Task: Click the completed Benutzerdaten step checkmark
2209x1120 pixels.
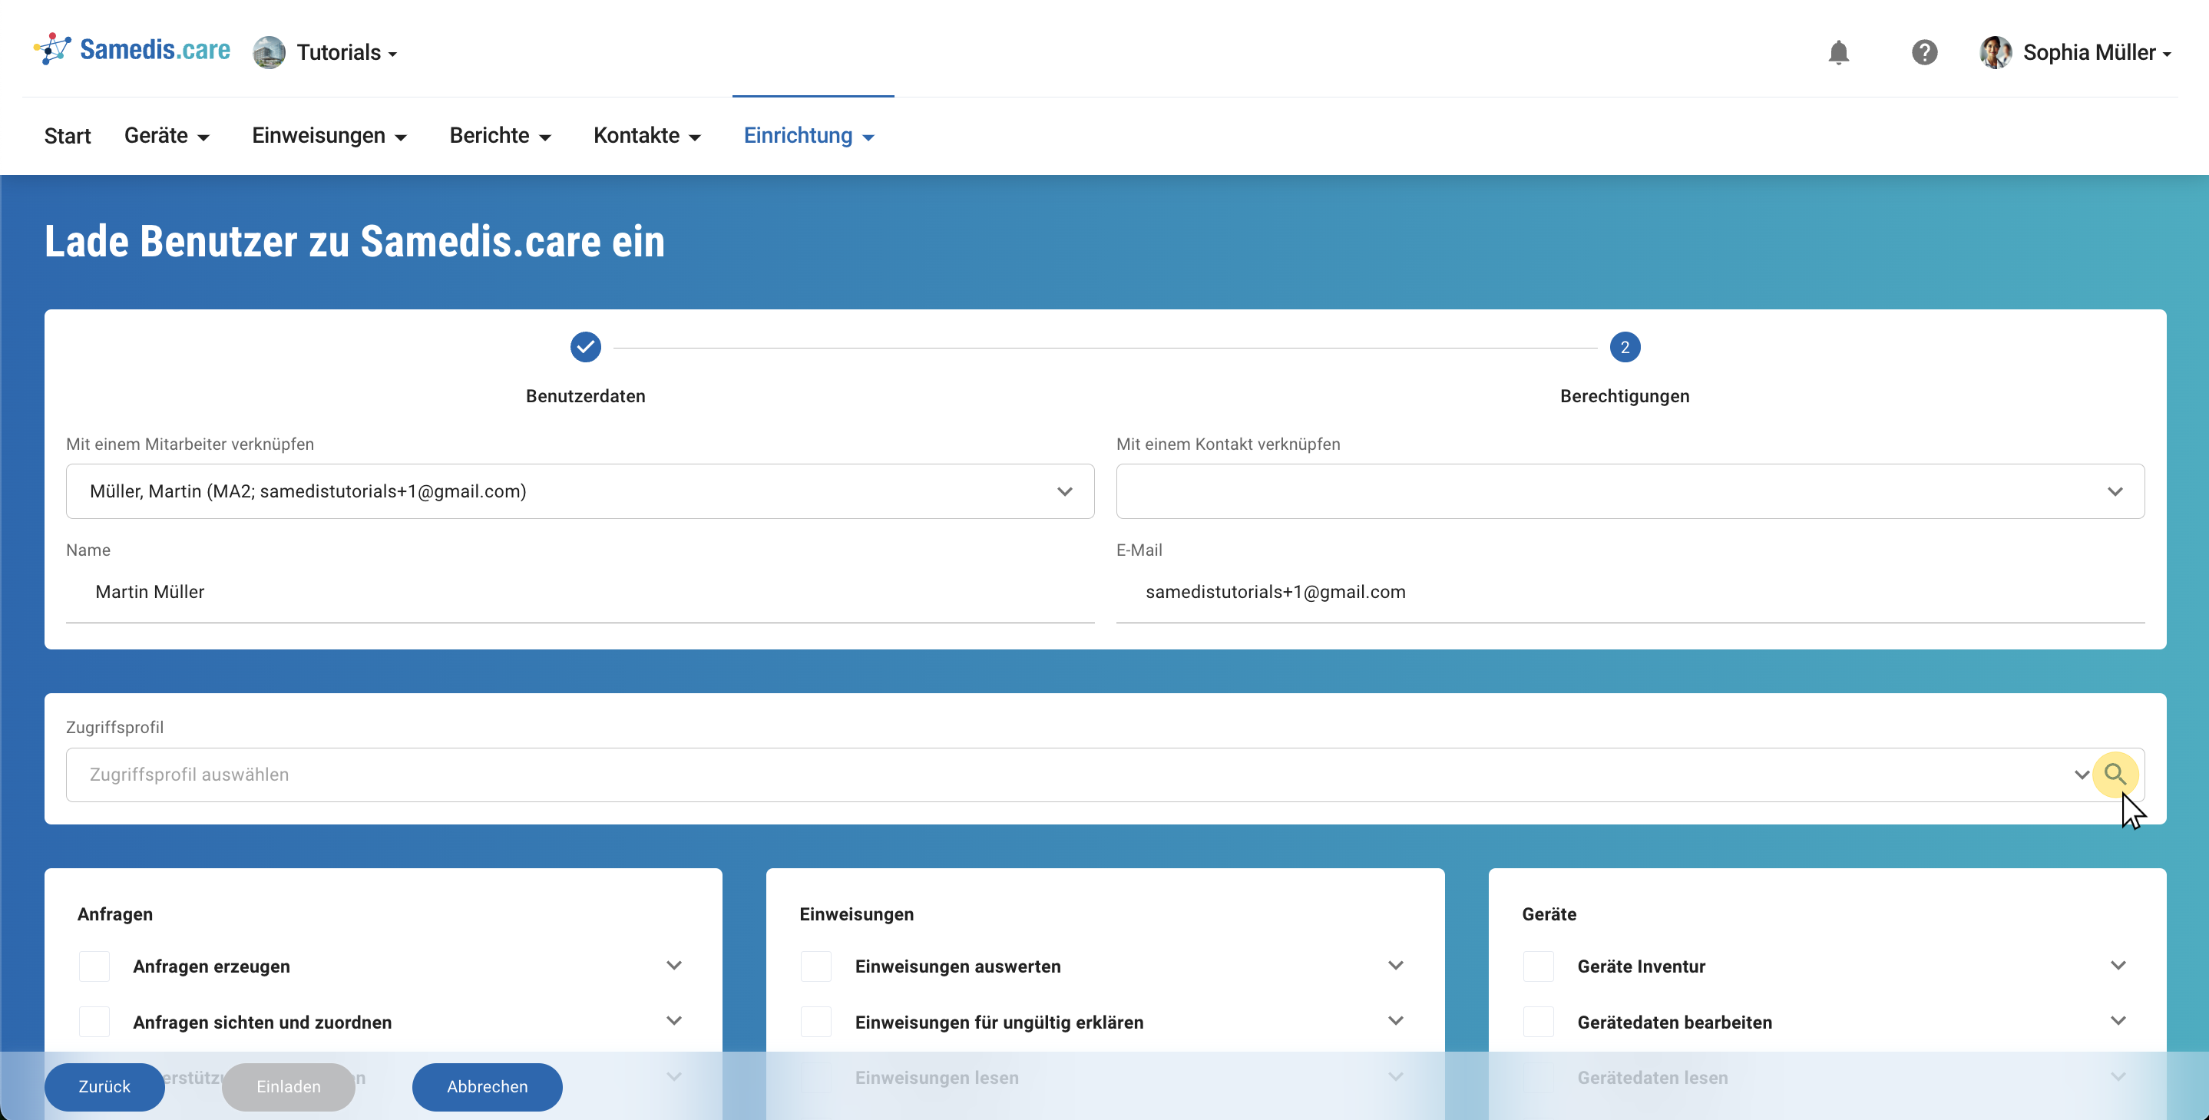Action: point(586,347)
